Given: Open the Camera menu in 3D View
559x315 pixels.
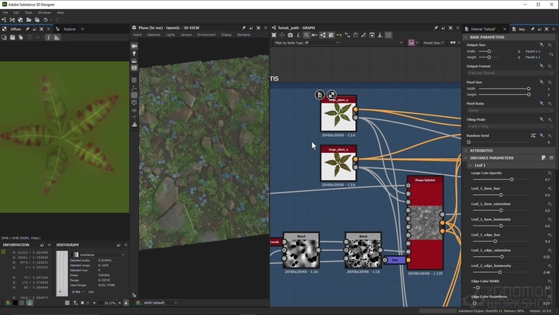Looking at the screenshot, I should pos(186,34).
